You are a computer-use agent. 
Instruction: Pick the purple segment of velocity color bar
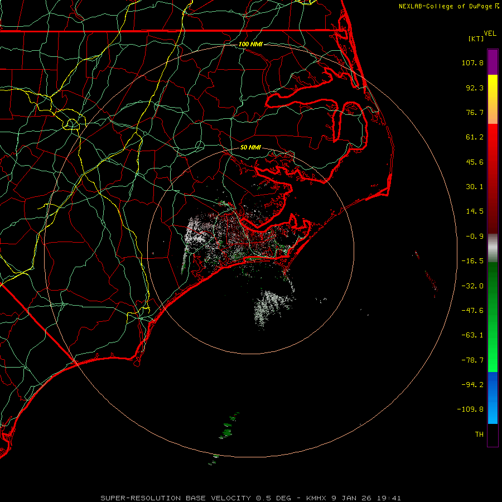pyautogui.click(x=493, y=62)
